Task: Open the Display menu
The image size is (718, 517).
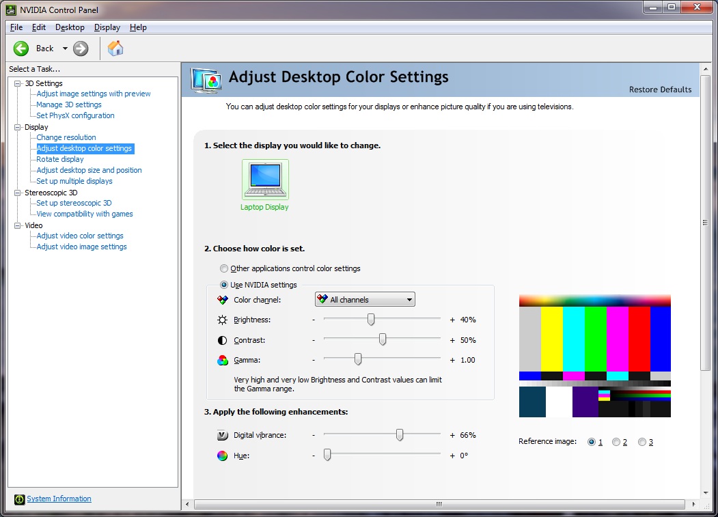Action: (x=107, y=27)
